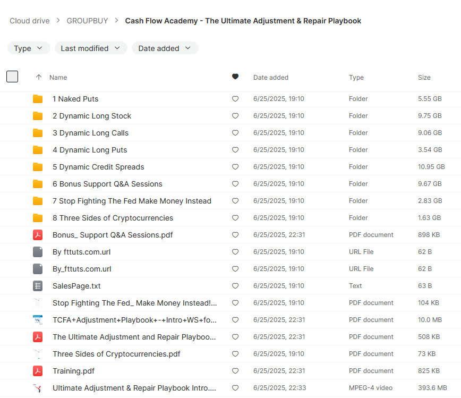Select the 6 Bonus Support Q&A Sessions name
Viewport: 461px width, 398px height.
[x=107, y=184]
